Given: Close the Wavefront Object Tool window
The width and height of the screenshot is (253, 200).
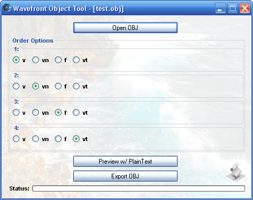Looking at the screenshot, I should pos(245,8).
